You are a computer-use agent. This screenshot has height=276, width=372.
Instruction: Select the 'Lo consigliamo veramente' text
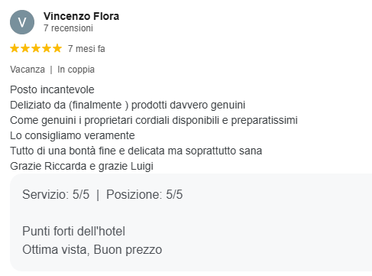point(73,135)
